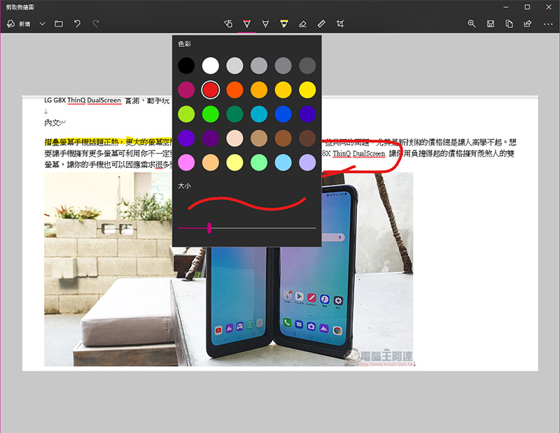Select the pencil tool
This screenshot has height=433, width=560.
pyautogui.click(x=265, y=24)
